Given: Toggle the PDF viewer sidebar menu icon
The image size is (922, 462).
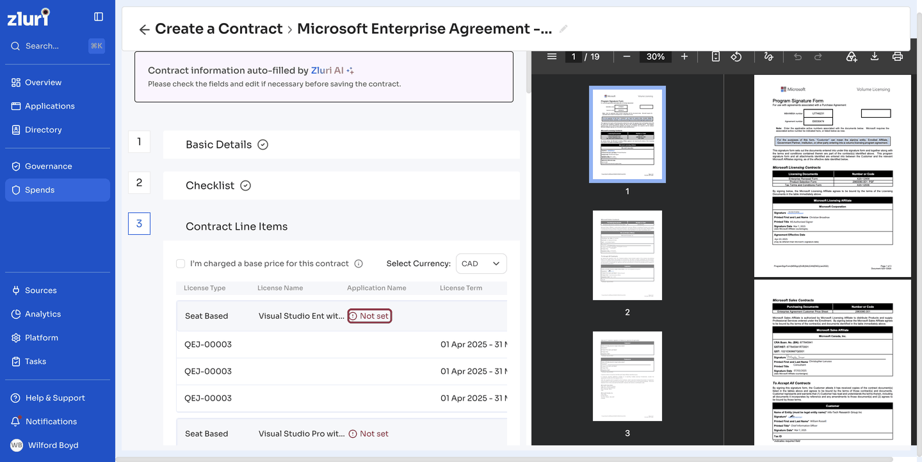Looking at the screenshot, I should click(x=552, y=56).
